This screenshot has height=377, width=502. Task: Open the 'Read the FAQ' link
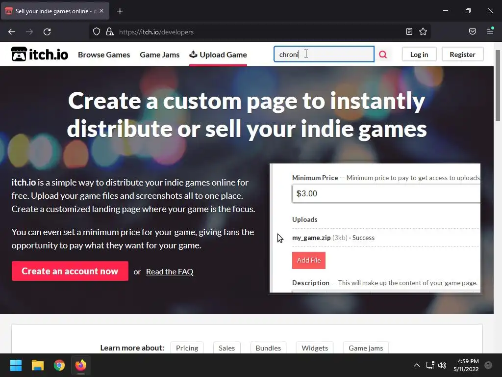point(170,272)
